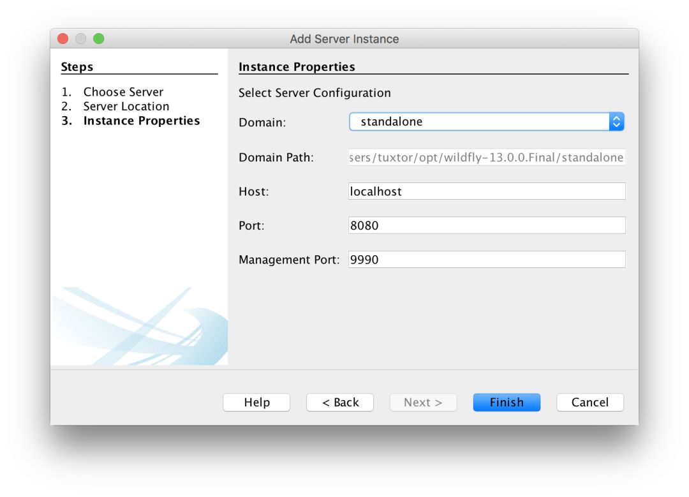This screenshot has width=689, height=497.
Task: Open Help for this wizard
Action: 256,403
